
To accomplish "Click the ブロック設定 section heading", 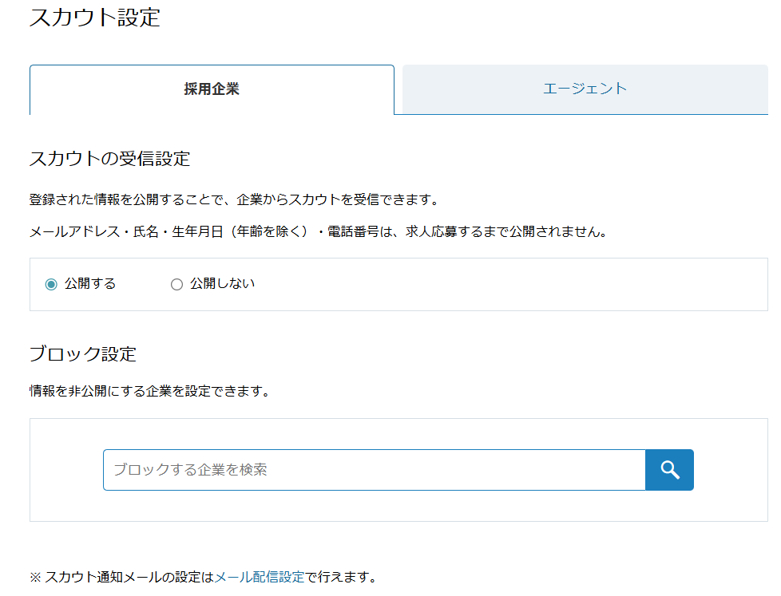I will 83,354.
